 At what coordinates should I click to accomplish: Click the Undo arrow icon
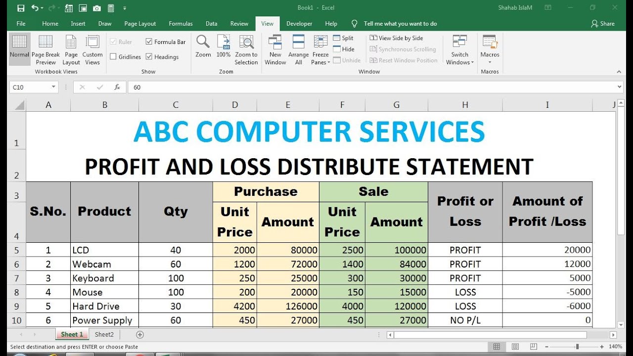[x=35, y=8]
